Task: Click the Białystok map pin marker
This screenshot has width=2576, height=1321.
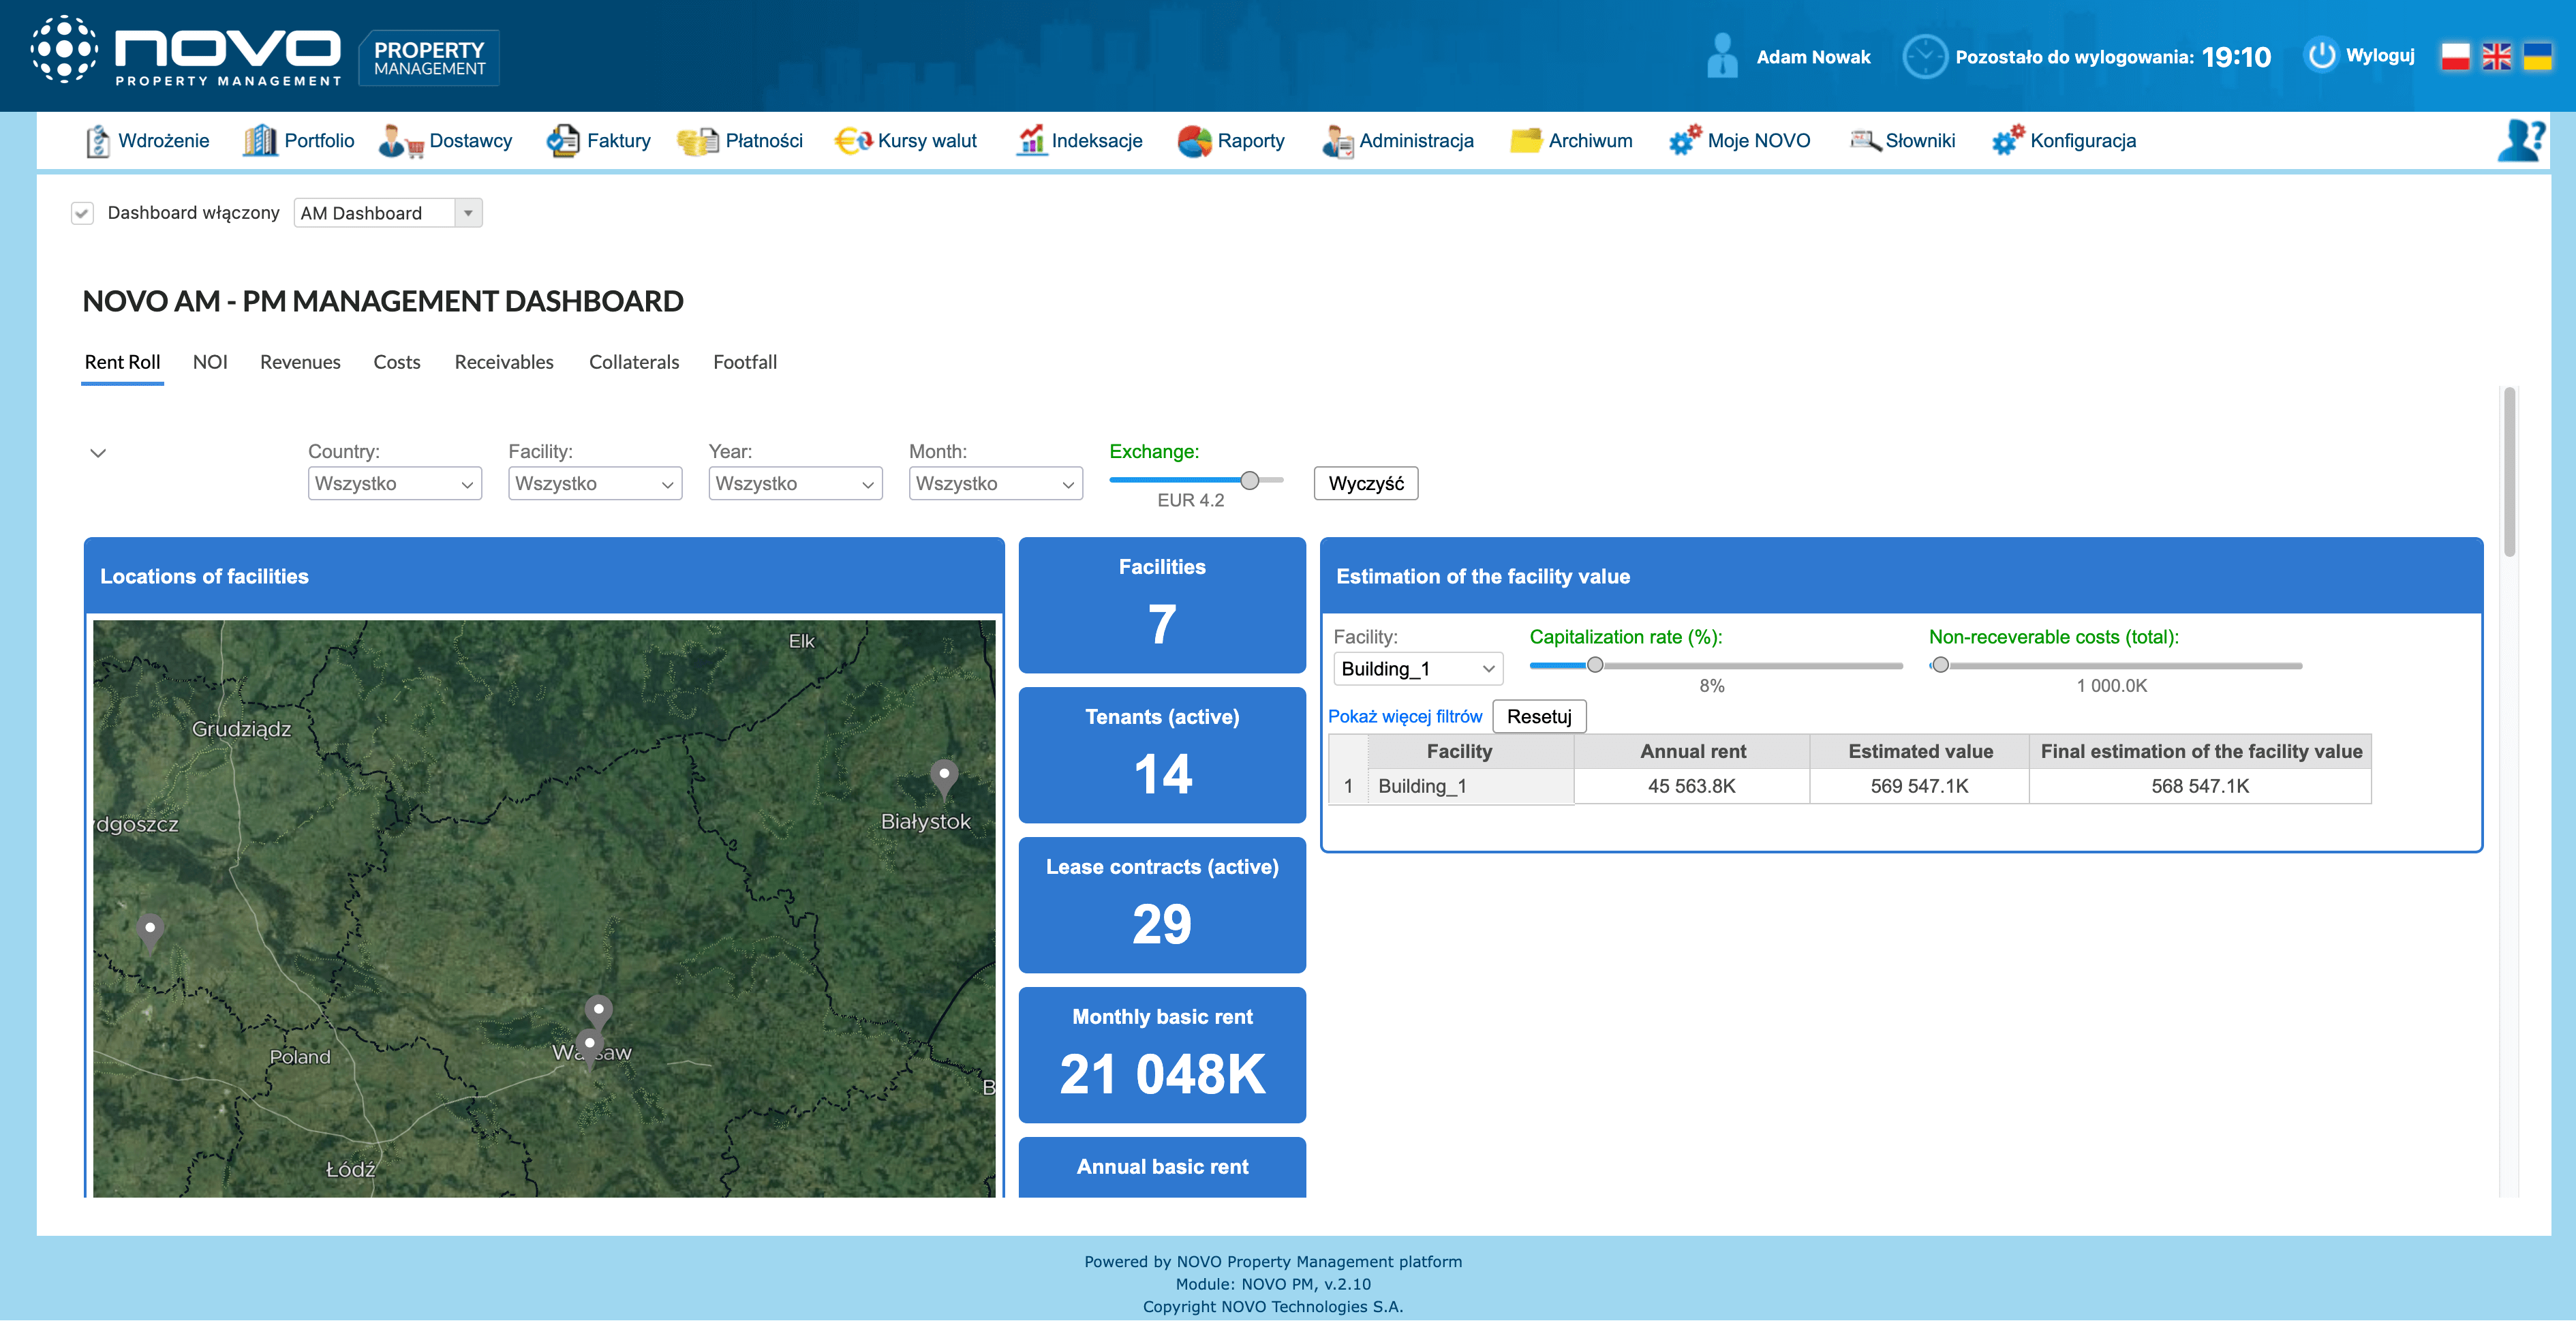Action: (x=943, y=776)
